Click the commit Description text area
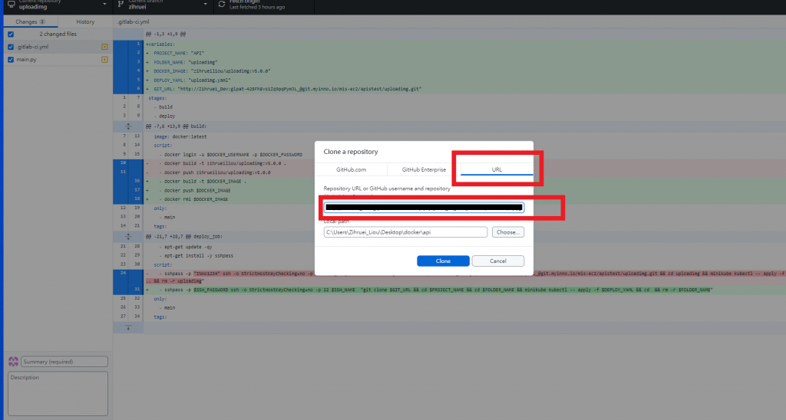Image resolution: width=786 pixels, height=420 pixels. (58, 393)
